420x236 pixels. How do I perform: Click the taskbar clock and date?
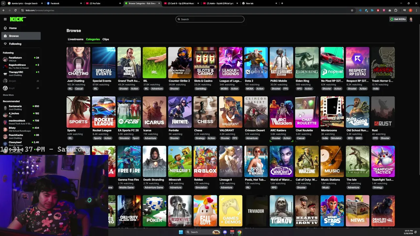point(409,232)
